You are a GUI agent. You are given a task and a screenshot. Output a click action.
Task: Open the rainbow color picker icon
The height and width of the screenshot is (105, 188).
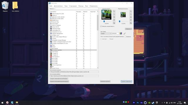pos(121,34)
